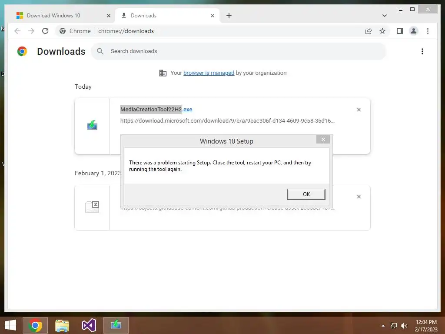
Task: Click the network icon in the system tray
Action: point(394,326)
